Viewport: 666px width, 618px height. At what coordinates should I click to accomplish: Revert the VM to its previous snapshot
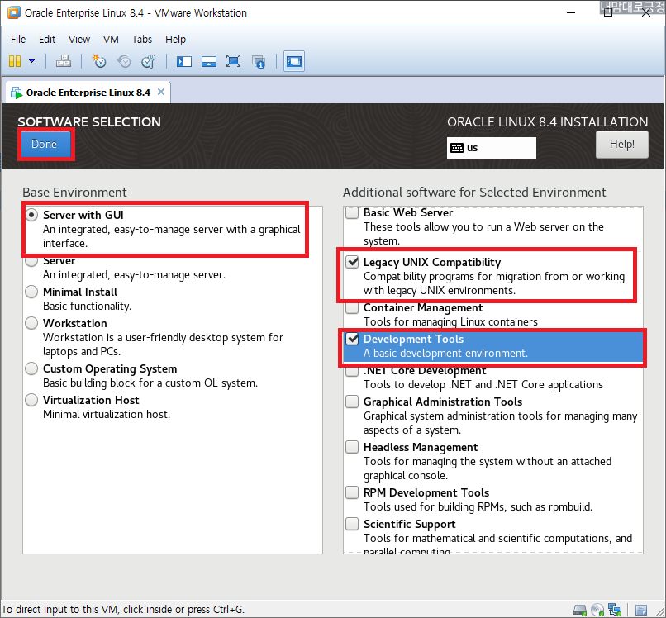click(124, 62)
